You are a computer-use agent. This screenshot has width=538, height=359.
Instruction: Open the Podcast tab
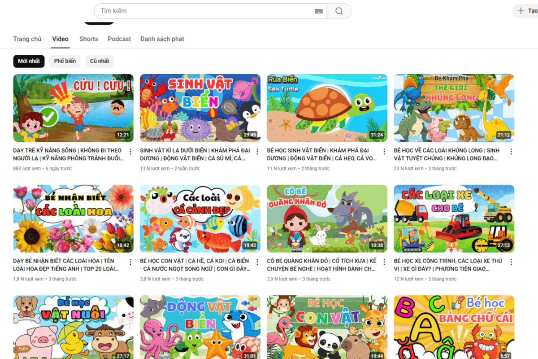coord(119,39)
